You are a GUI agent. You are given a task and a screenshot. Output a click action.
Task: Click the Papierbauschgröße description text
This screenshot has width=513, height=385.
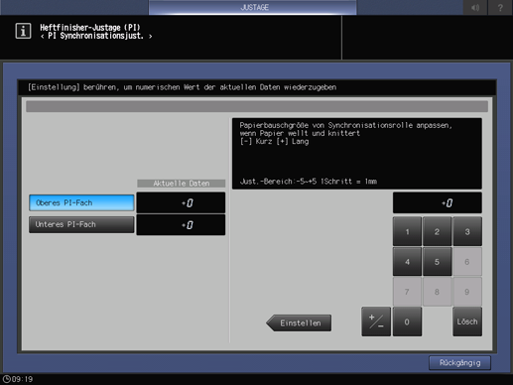pos(345,133)
